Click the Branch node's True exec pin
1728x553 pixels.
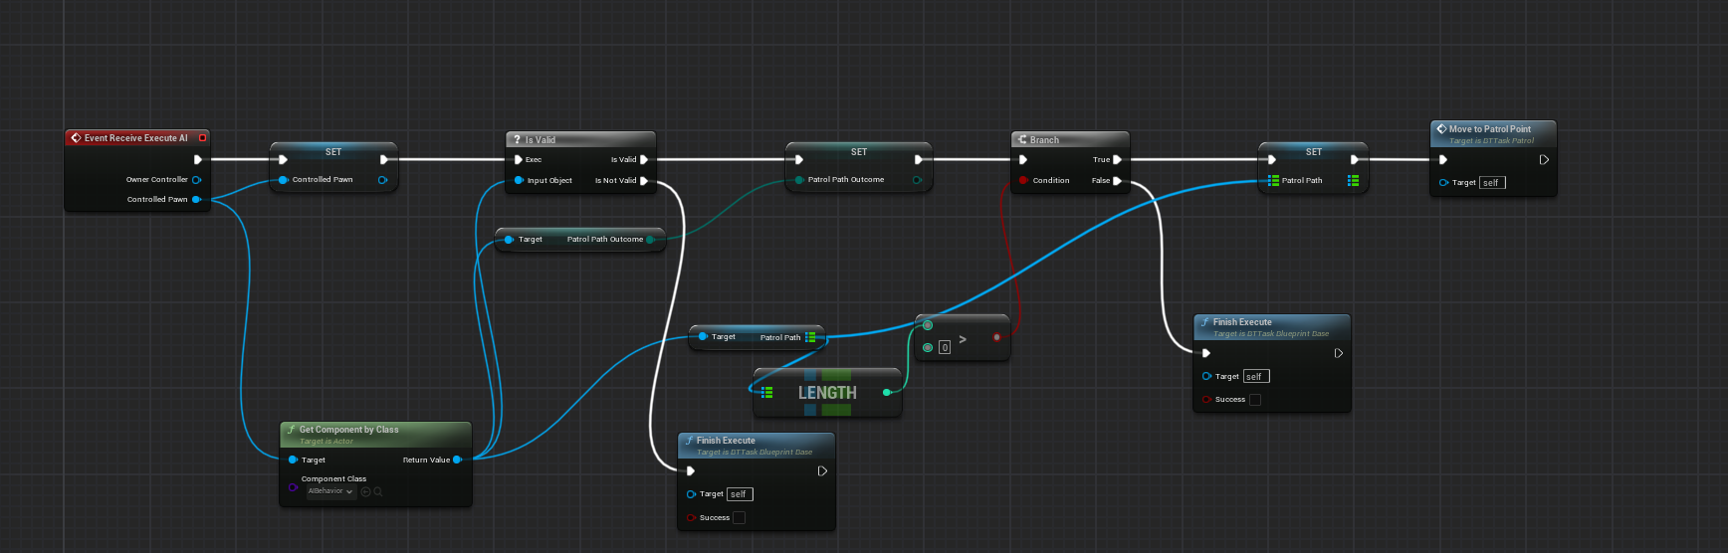(1117, 159)
